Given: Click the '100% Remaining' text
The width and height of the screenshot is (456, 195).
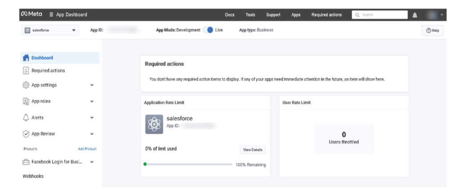Looking at the screenshot, I should (x=251, y=165).
